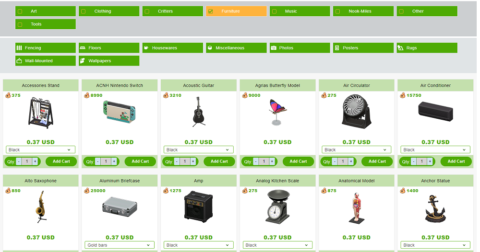
Task: Open the Wallpapers subcategory icon
Action: point(83,61)
